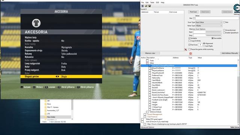
Task: Click the 'New folder' folder icon
Action: tap(45, 117)
